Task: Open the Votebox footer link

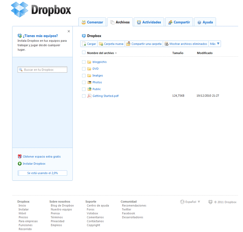Action: tap(92, 213)
